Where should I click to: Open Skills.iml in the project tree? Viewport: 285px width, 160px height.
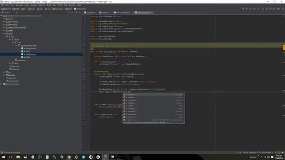pos(15,69)
